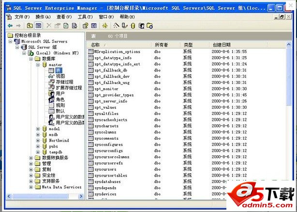Open the 操作(A) menu
Viewport: 297px width, 212px height.
pos(43,17)
